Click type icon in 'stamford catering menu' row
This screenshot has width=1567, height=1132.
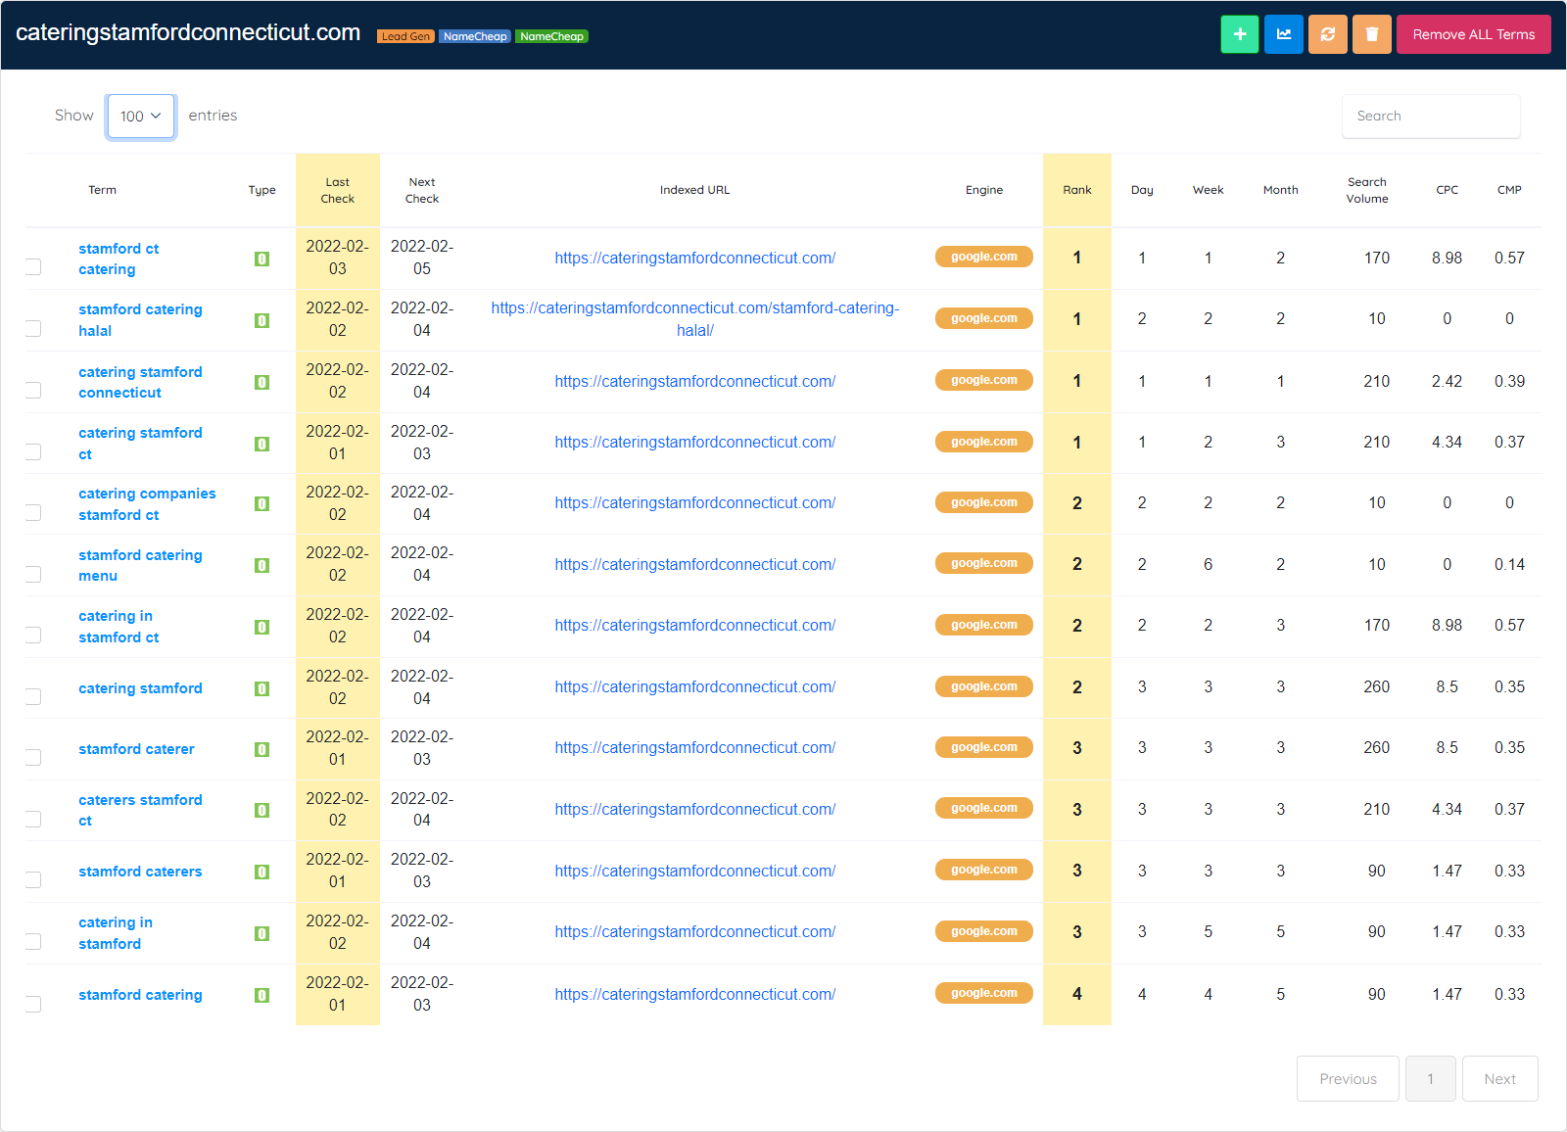(261, 565)
